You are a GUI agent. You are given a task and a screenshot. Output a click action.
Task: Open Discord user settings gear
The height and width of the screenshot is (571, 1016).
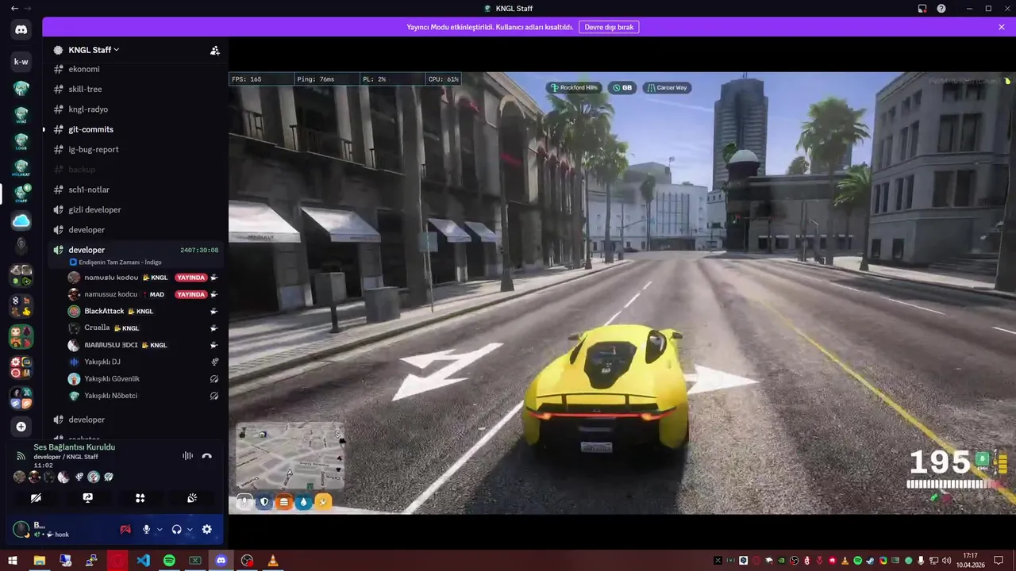click(207, 529)
